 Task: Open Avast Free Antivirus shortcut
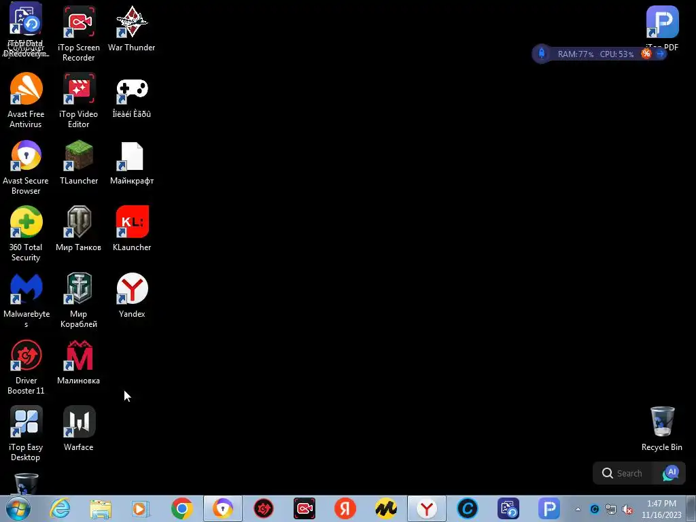click(x=26, y=101)
